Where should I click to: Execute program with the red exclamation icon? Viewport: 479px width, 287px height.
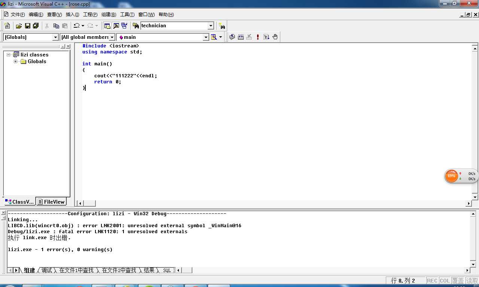click(x=258, y=37)
